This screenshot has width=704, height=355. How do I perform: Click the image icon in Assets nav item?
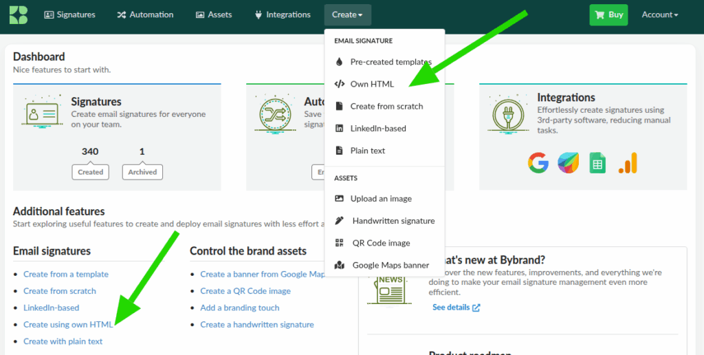coord(200,15)
